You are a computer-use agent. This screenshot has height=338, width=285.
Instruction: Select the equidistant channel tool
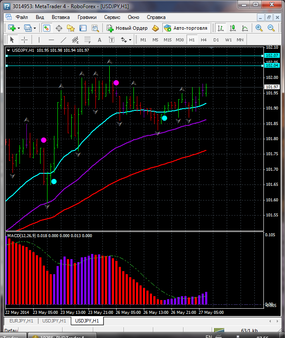75,40
